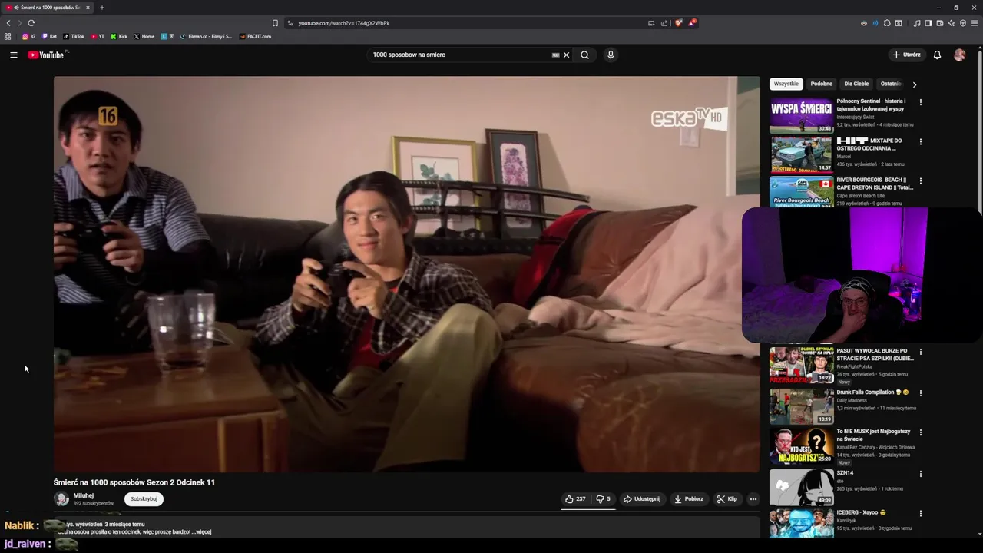Open options for River Bourgeois Beach video
The height and width of the screenshot is (553, 983).
pos(920,181)
